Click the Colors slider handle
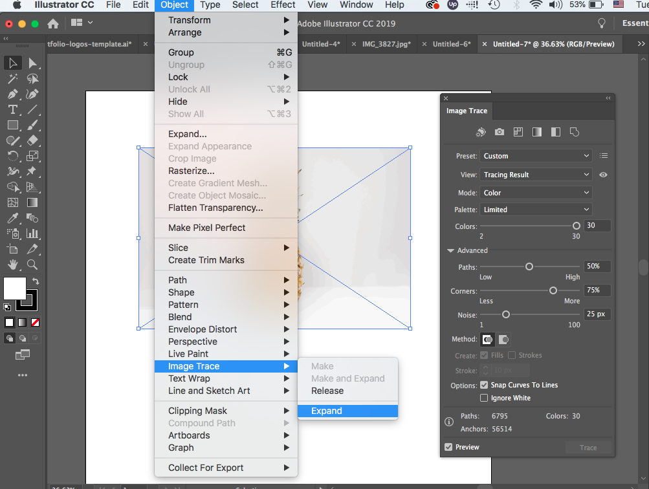This screenshot has width=649, height=489. click(x=576, y=226)
